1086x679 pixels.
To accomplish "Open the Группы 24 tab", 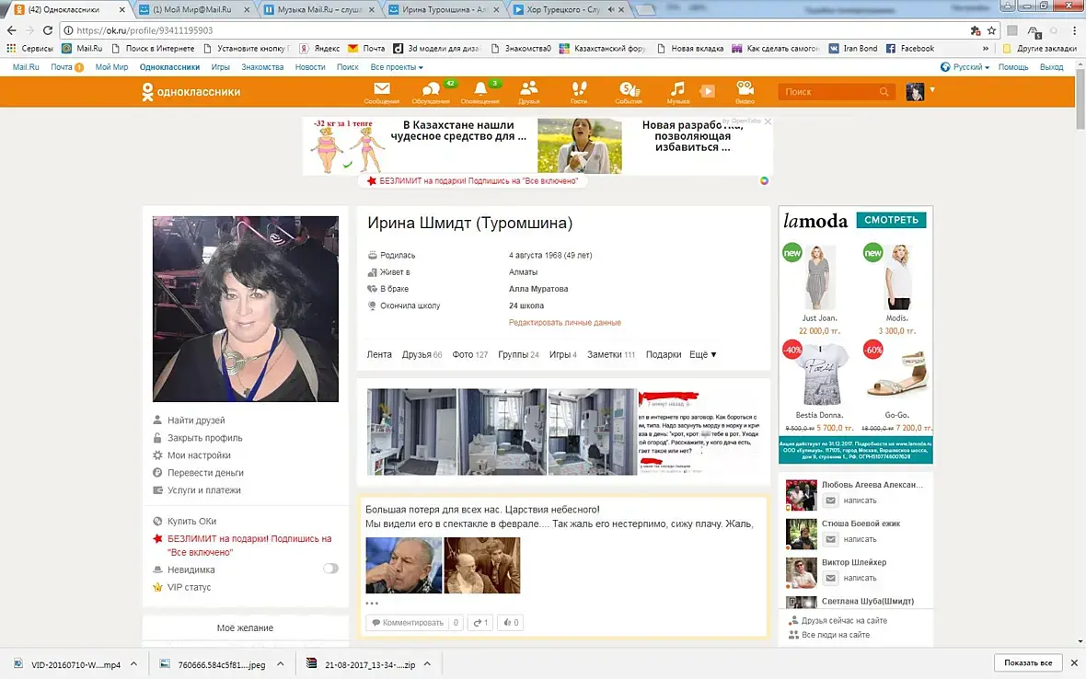I will (518, 354).
